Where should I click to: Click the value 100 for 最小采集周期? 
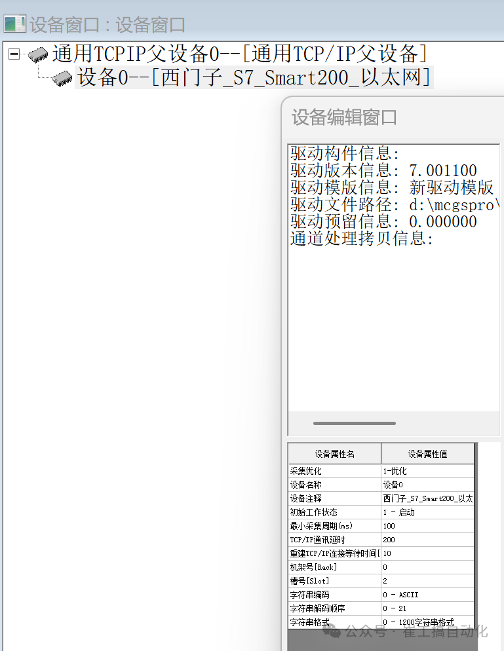coord(427,526)
